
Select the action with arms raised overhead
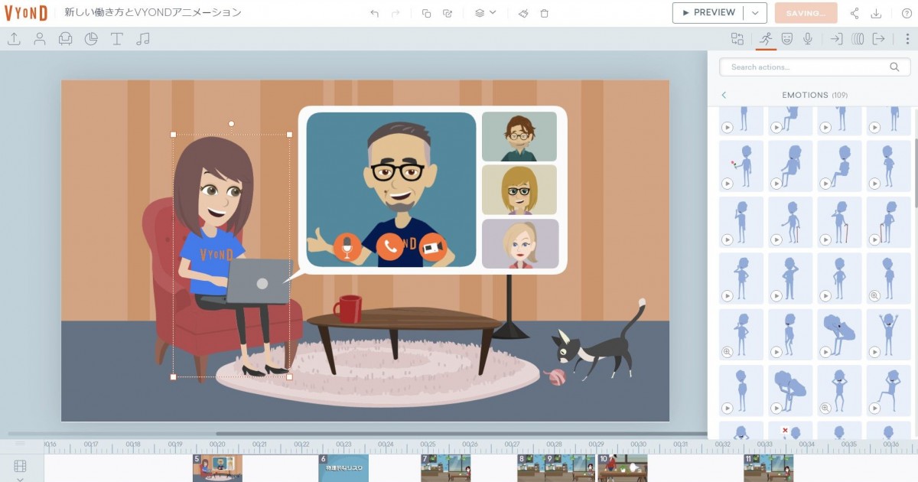pyautogui.click(x=888, y=334)
